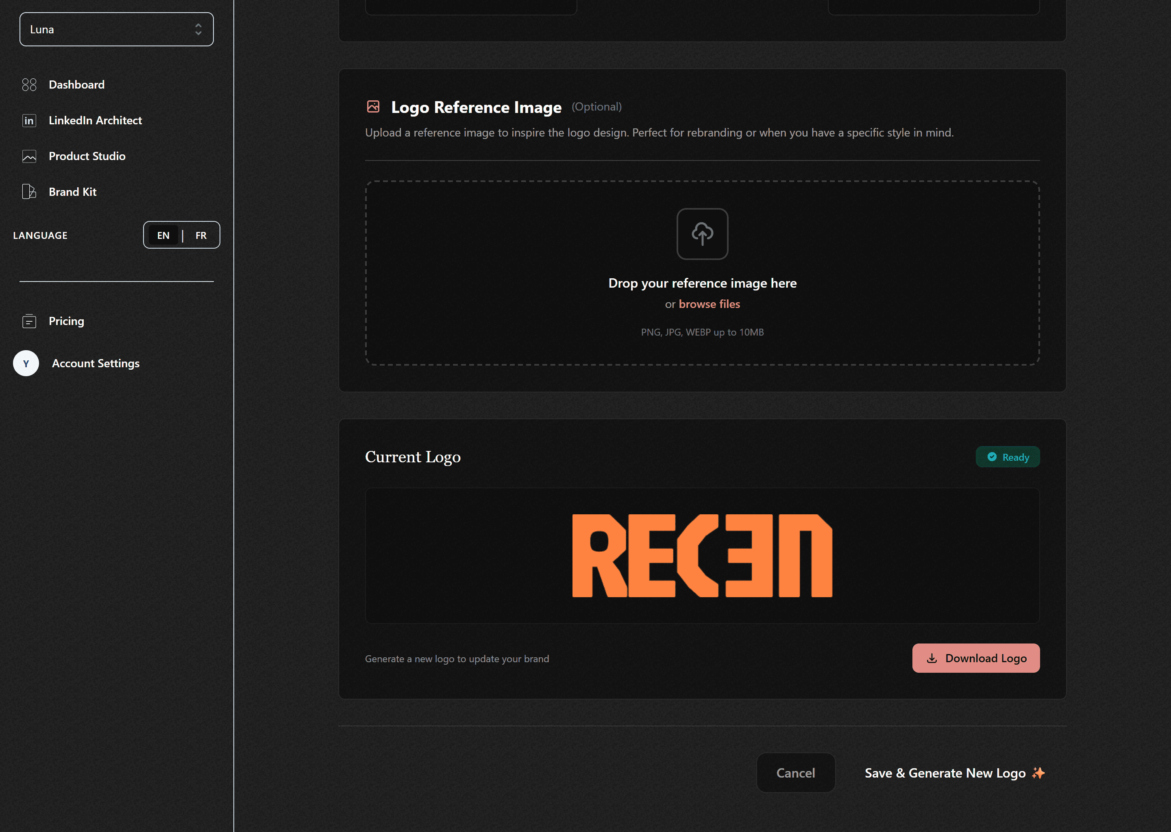Screen dimensions: 1171x832
Task: Select Brand Kit from the navigation menu
Action: click(72, 192)
